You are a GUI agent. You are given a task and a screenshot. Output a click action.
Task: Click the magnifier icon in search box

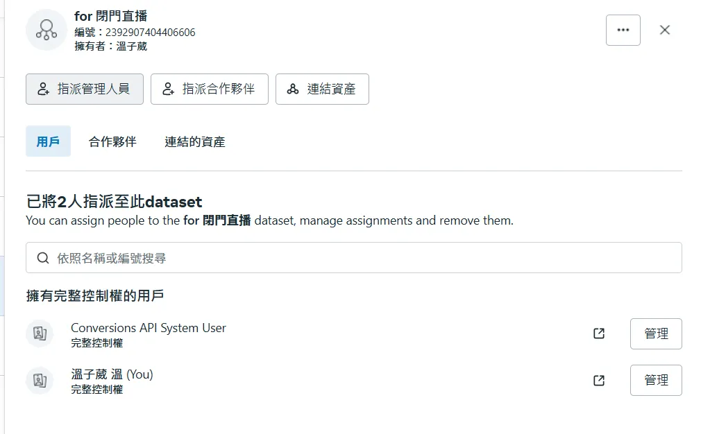pos(43,258)
